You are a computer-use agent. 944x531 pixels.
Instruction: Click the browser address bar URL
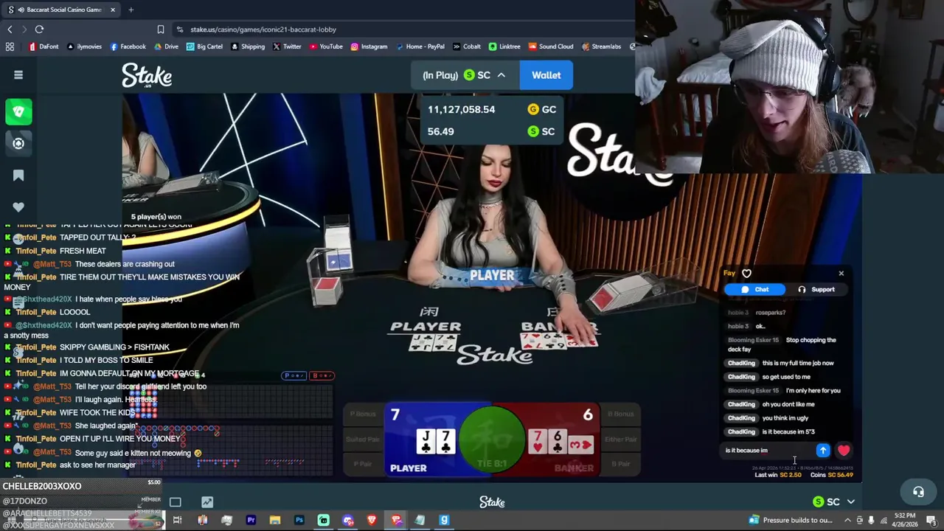click(263, 29)
